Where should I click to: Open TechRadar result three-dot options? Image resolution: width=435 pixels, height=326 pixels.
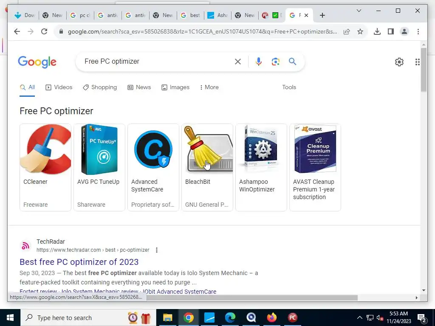coord(157,250)
